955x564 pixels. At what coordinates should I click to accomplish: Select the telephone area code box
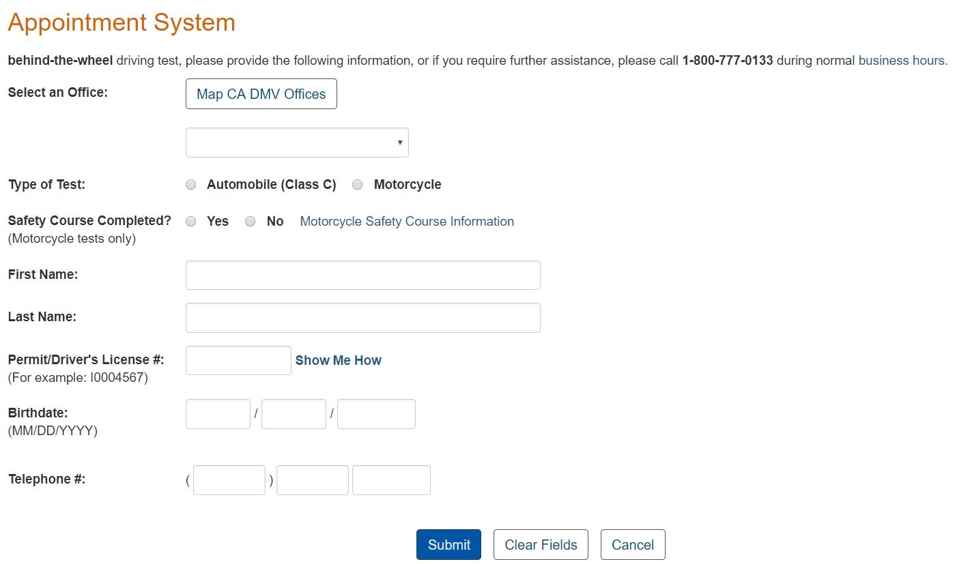pyautogui.click(x=229, y=479)
